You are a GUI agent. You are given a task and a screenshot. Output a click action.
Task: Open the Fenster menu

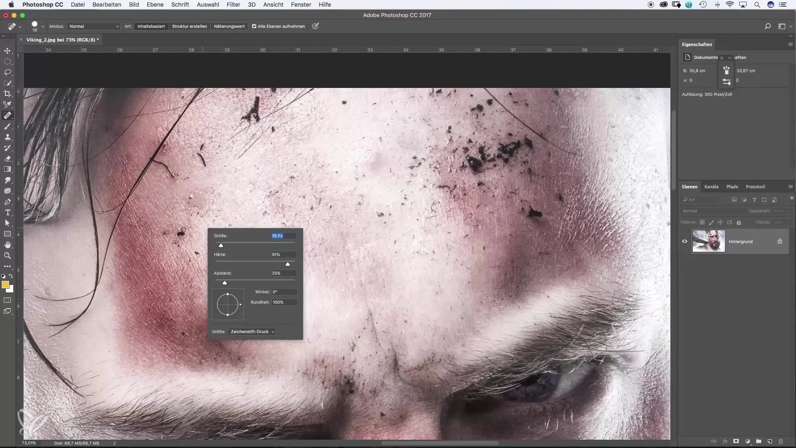tap(301, 5)
